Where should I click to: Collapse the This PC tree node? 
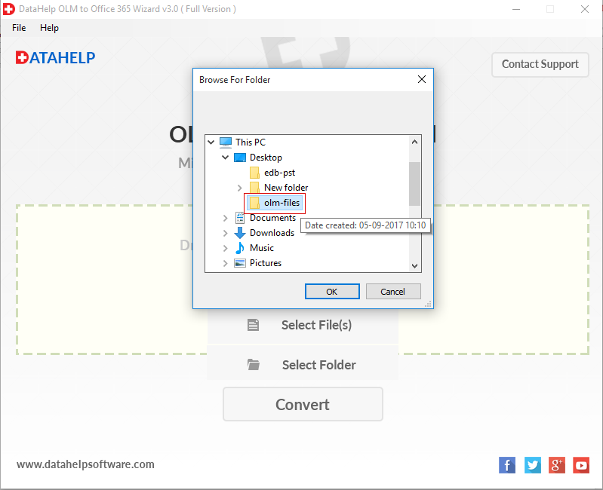(x=211, y=142)
